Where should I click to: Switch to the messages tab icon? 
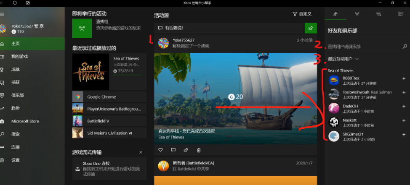tap(378, 14)
